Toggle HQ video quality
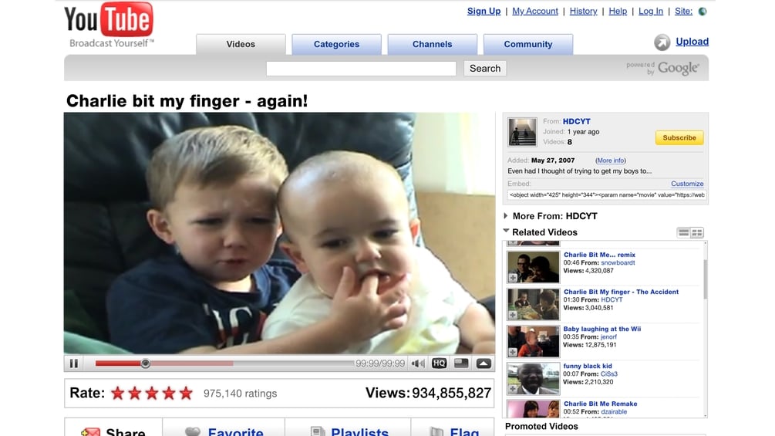This screenshot has height=436, width=775. (439, 363)
